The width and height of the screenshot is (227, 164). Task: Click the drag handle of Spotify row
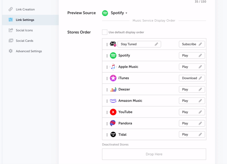point(107,56)
